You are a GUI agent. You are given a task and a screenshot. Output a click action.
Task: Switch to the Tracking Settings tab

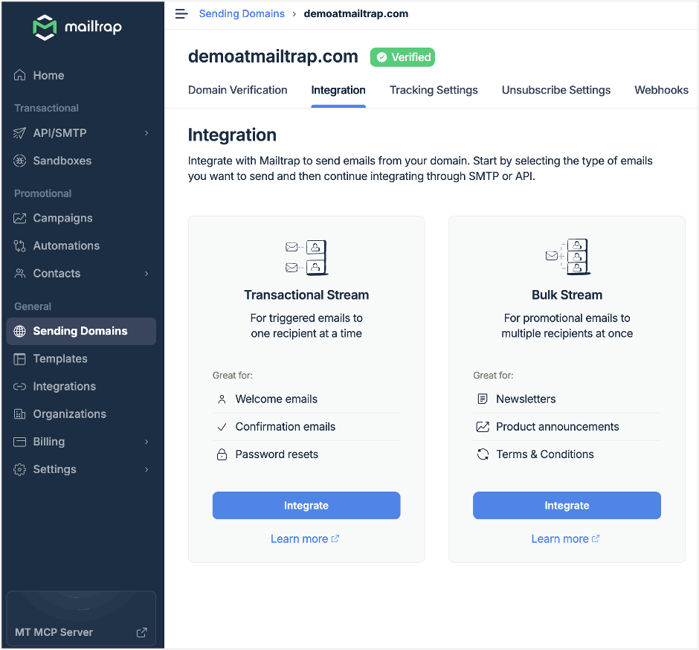click(x=434, y=90)
